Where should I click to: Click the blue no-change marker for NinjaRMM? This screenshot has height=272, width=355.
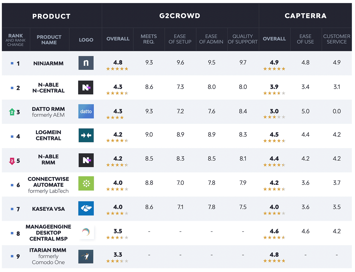coord(12,63)
